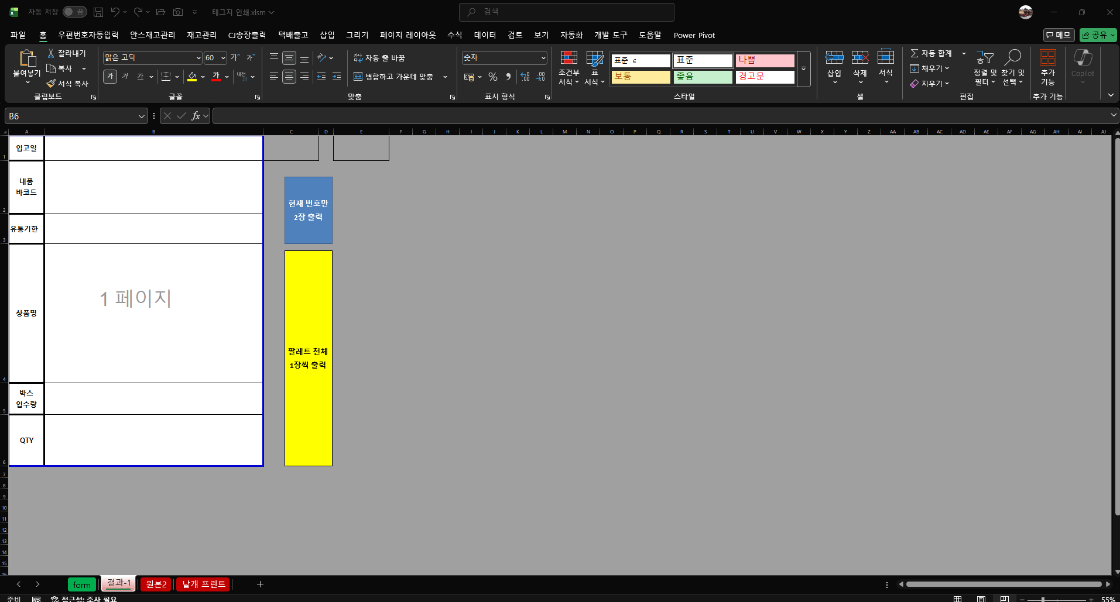Click the Add-ins (추가 기능) icon
This screenshot has width=1120, height=602.
tap(1047, 58)
